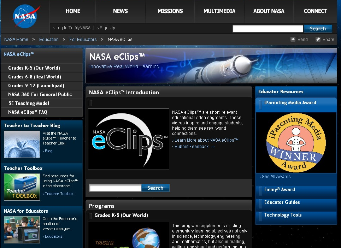The image size is (341, 248).
Task: Open the CONNECT menu
Action: click(315, 11)
